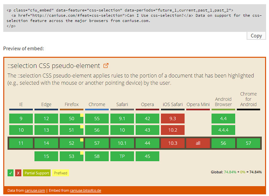Click the prefixed flag on Firefox 50
Viewport: 269px width, 196px height.
(x=82, y=115)
